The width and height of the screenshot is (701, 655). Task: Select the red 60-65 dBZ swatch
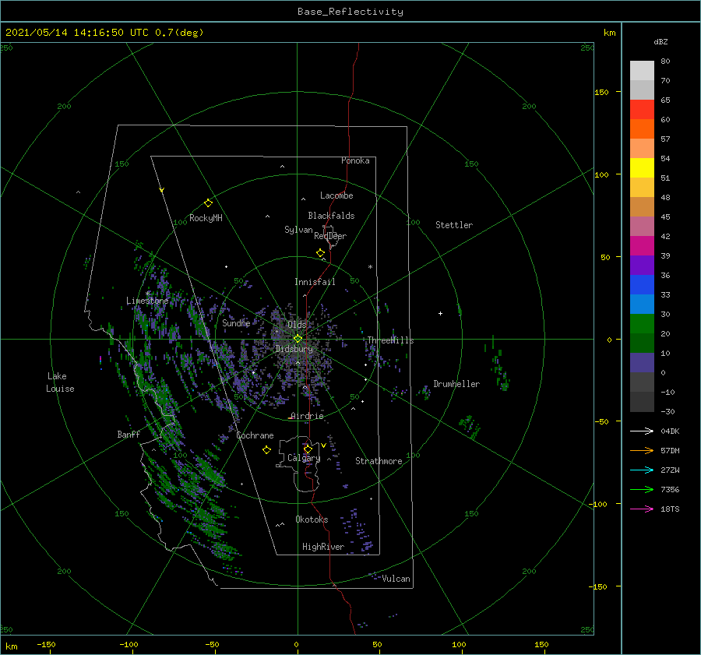tap(642, 110)
